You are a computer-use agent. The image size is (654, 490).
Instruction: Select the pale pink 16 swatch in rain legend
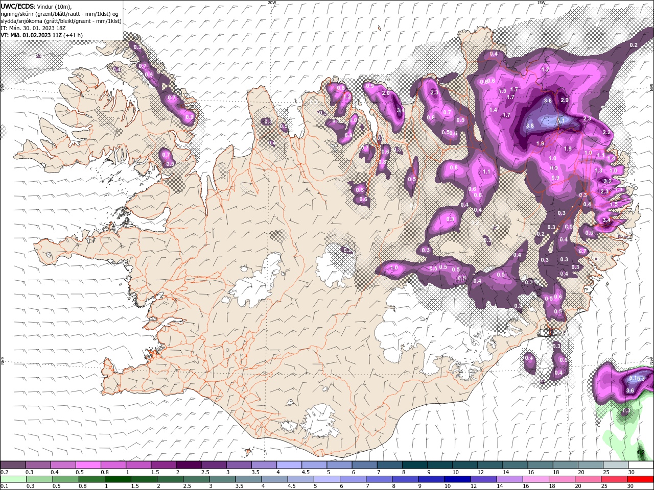(x=535, y=479)
